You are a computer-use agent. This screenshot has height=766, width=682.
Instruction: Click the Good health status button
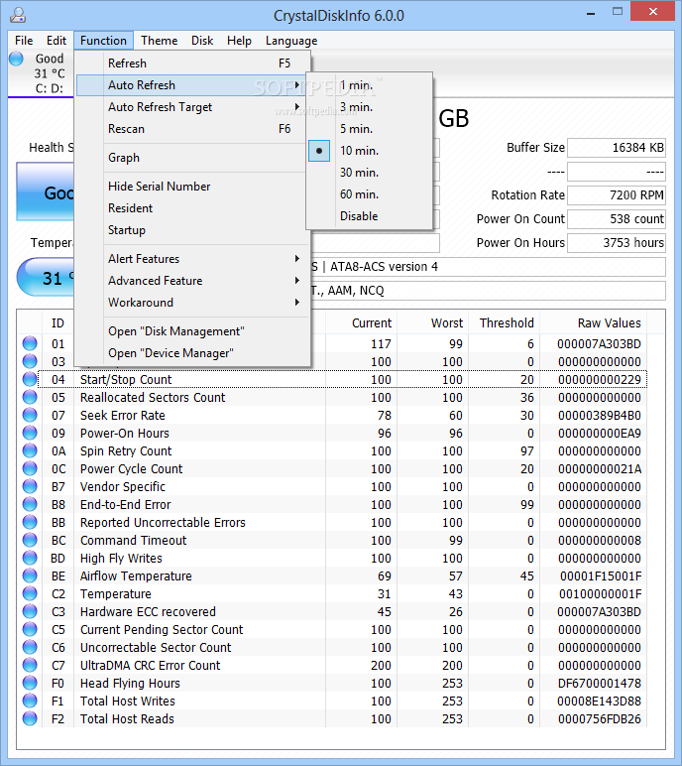(x=46, y=191)
